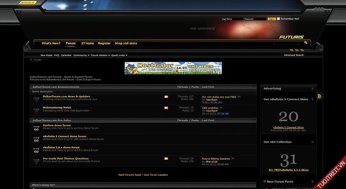The height and width of the screenshot is (189, 346).
Task: Click the Xenforo demo forum link icon
Action: coord(36,128)
